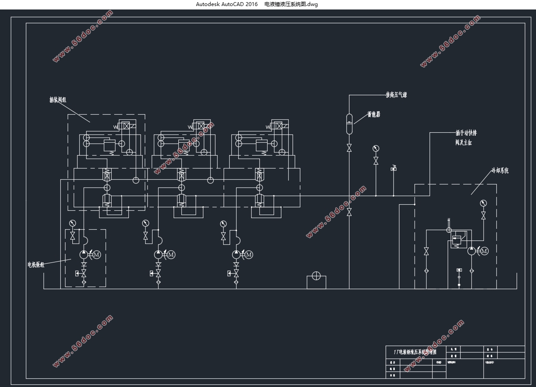This screenshot has height=387, width=536.
Task: Click the solenoid valve atop the left cartridge group
Action: coord(125,126)
